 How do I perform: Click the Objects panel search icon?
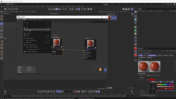pyautogui.click(x=170, y=11)
